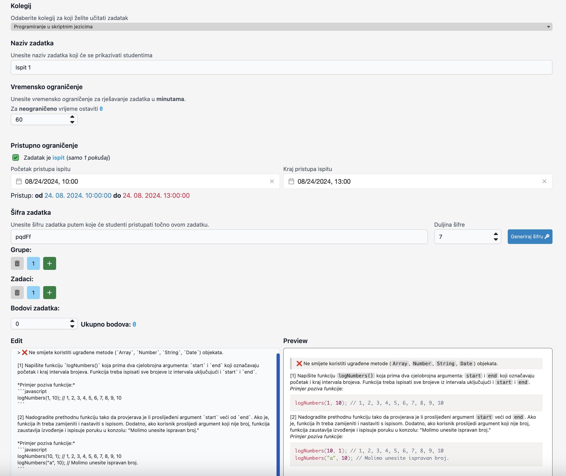Click the Ukupno bodova total value

click(x=134, y=324)
